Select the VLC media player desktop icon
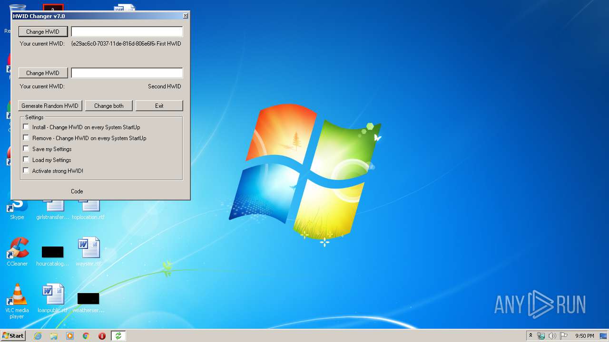The width and height of the screenshot is (609, 342). pyautogui.click(x=17, y=301)
